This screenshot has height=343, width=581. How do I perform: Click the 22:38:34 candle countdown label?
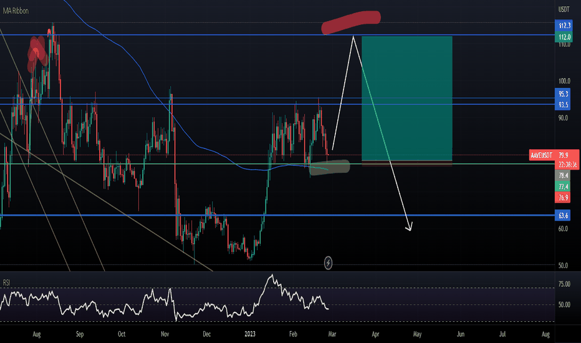click(567, 165)
